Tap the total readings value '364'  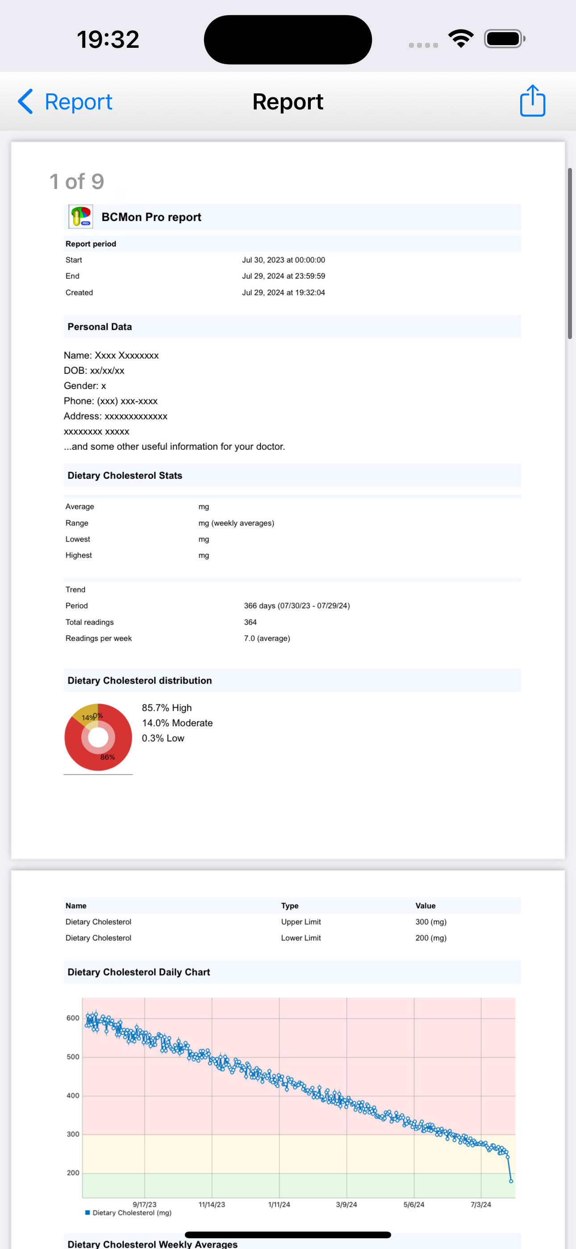pyautogui.click(x=250, y=622)
